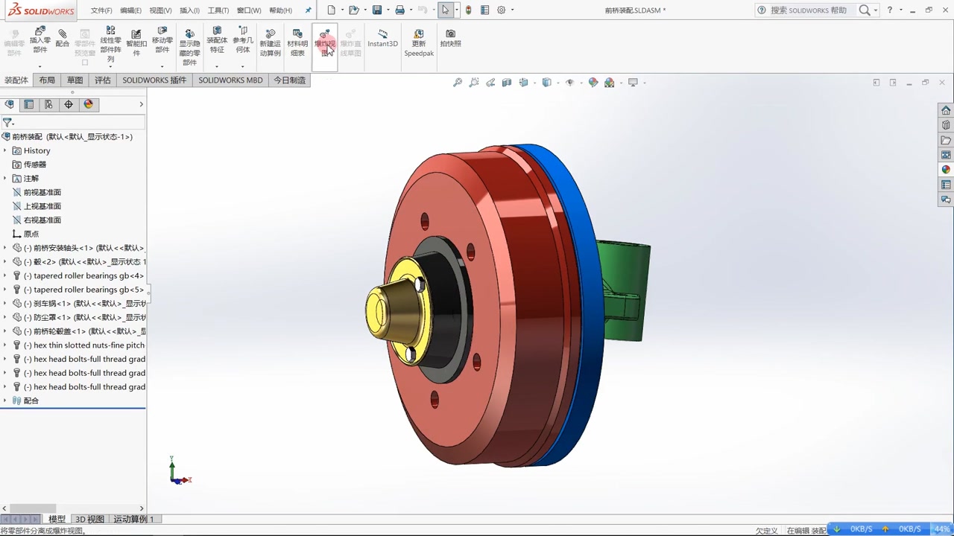This screenshot has width=954, height=536.
Task: Click the feature tree filter icon
Action: point(7,122)
